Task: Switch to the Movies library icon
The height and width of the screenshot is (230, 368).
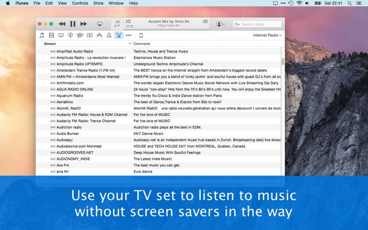Action: [x=52, y=35]
